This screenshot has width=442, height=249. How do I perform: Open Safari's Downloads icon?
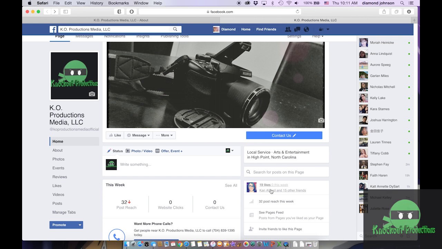[409, 11]
